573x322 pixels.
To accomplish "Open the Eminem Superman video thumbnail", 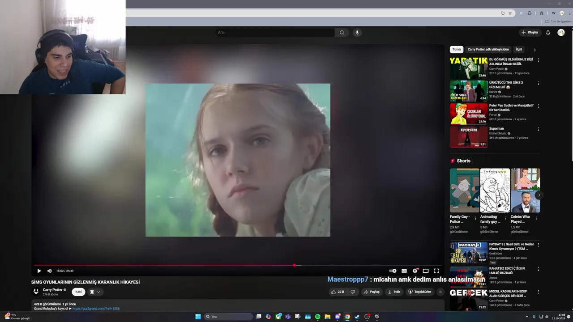I will (x=469, y=137).
